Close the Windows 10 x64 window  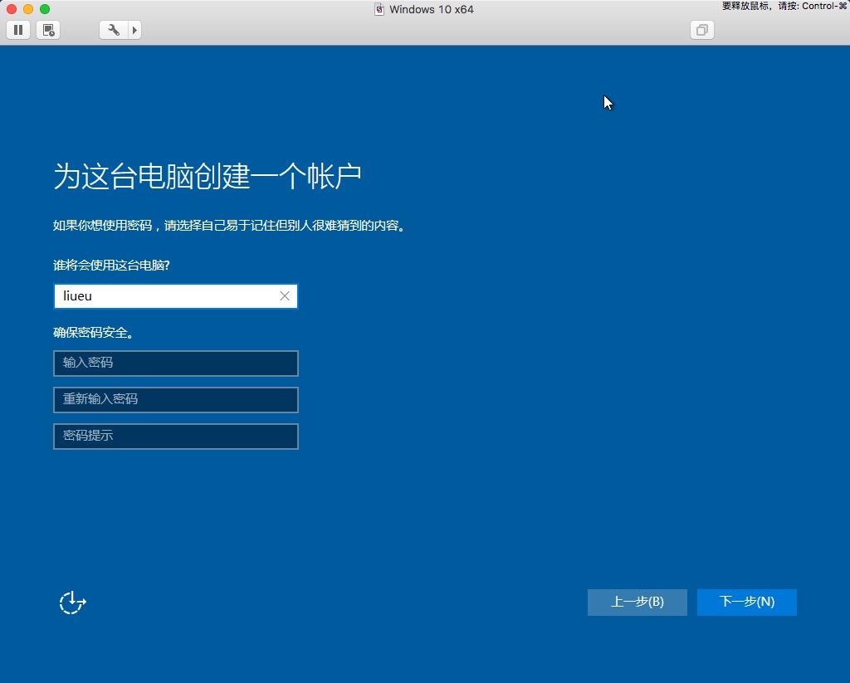point(12,9)
